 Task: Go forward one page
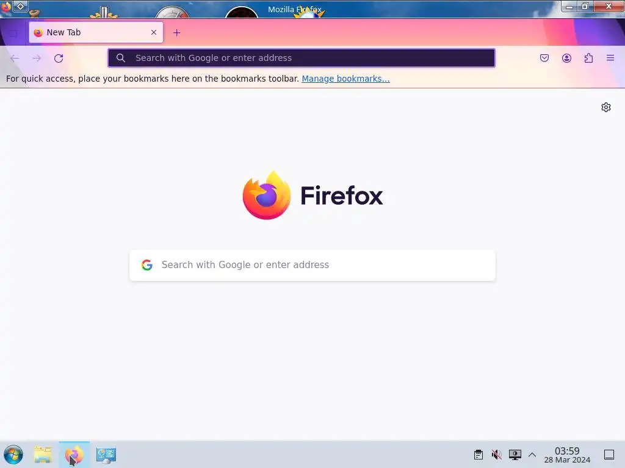click(37, 58)
